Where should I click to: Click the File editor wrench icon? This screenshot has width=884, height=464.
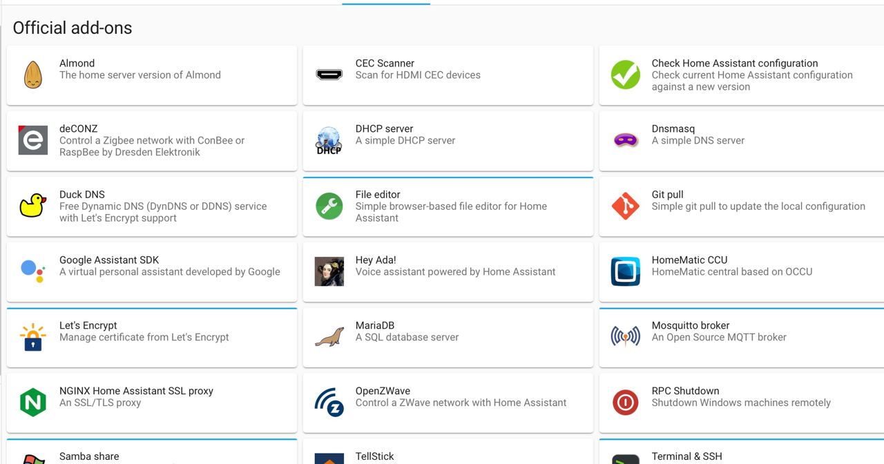pyautogui.click(x=329, y=206)
